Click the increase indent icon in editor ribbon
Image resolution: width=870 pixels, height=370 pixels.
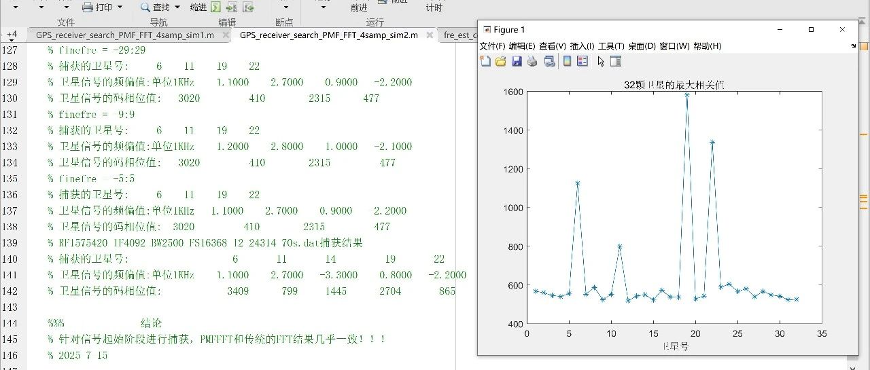(x=232, y=7)
